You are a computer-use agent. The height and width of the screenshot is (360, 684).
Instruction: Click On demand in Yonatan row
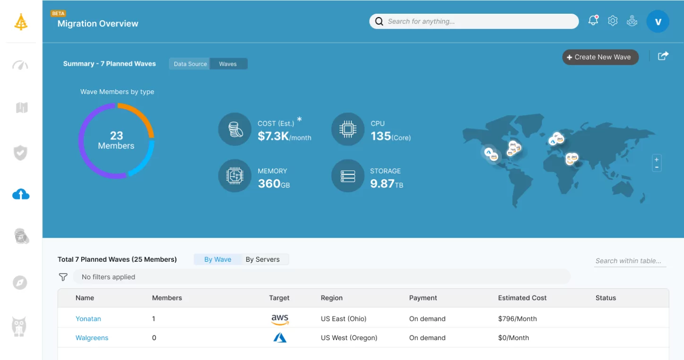point(427,319)
